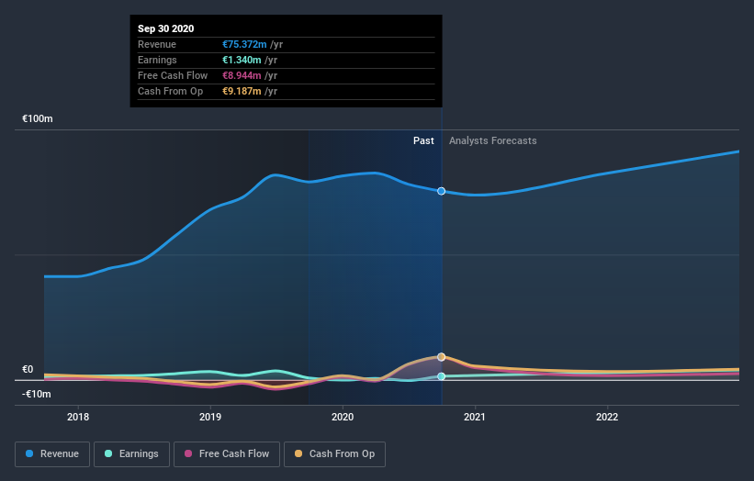Toggle the Revenue series in the legend

pos(52,454)
